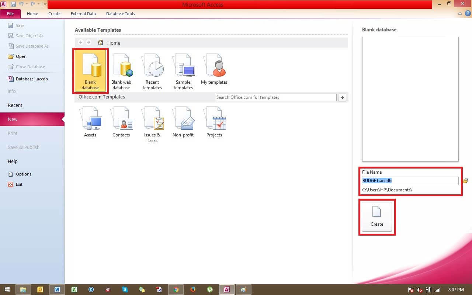Image resolution: width=472 pixels, height=295 pixels.
Task: Open the External Data tab
Action: (83, 14)
